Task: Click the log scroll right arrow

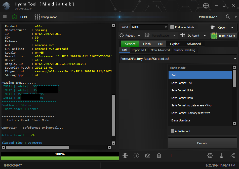Action: tap(109, 147)
